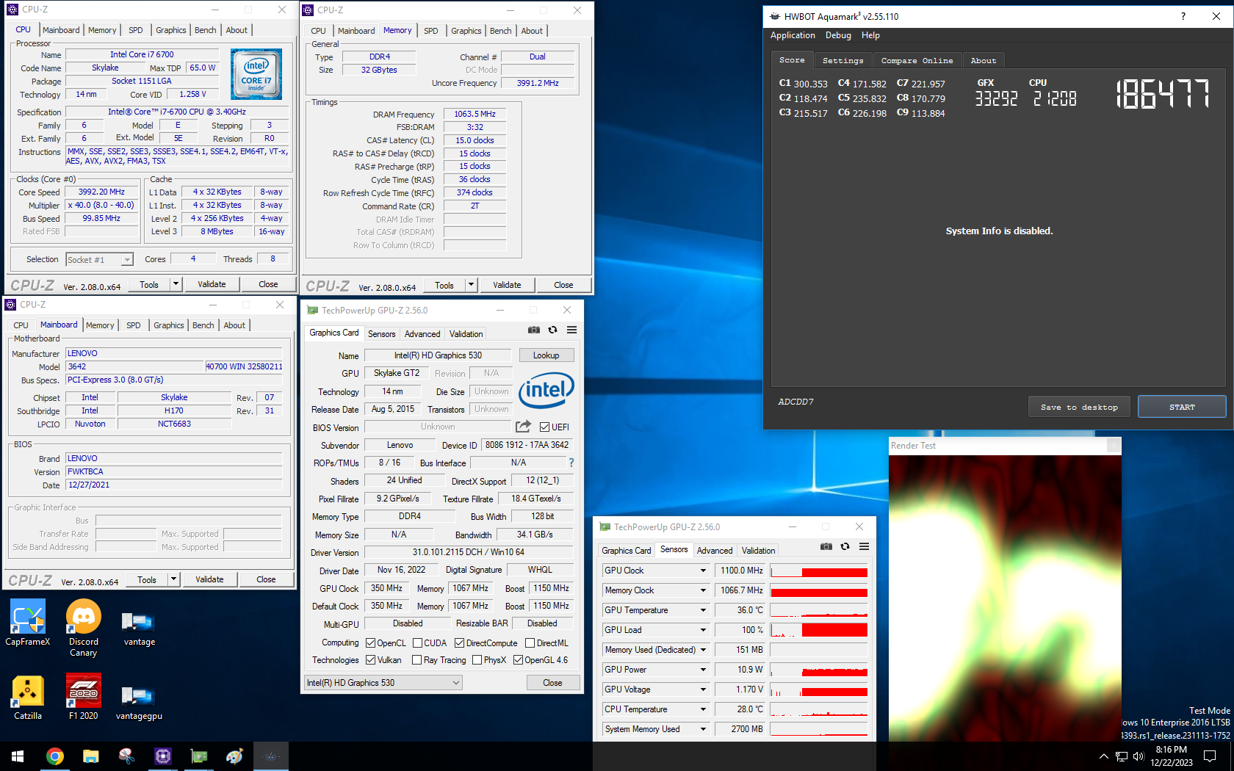Expand GPU Power sensor dropdown
The image size is (1234, 771).
click(x=703, y=670)
